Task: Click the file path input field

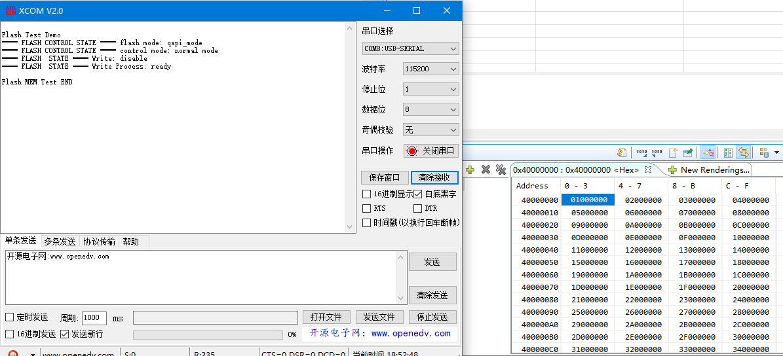Action: (x=215, y=317)
